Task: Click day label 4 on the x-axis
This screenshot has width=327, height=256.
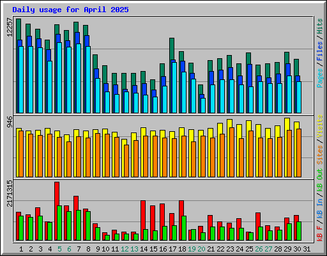Action: pos(50,249)
